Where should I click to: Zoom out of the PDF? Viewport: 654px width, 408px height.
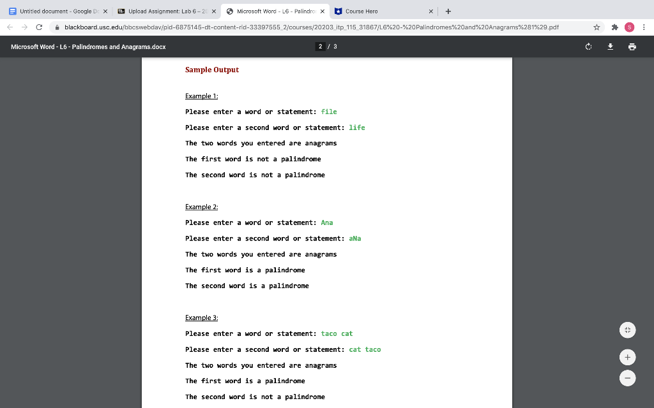[627, 378]
